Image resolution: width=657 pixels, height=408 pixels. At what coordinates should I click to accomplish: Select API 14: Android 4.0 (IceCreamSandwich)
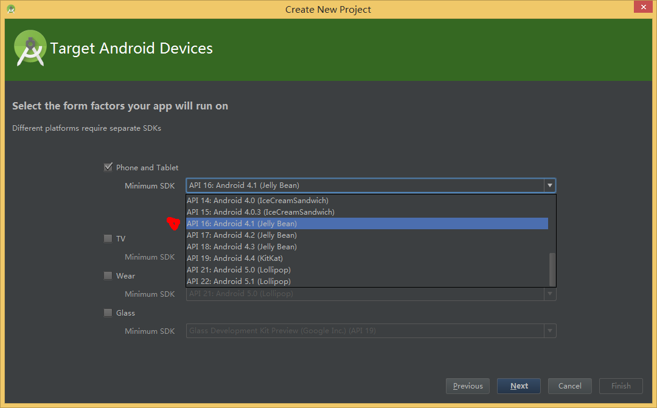tap(367, 200)
